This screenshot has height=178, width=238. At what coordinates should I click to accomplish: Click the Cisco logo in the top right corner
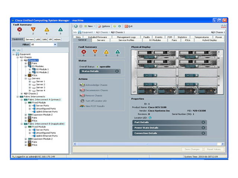(223, 26)
